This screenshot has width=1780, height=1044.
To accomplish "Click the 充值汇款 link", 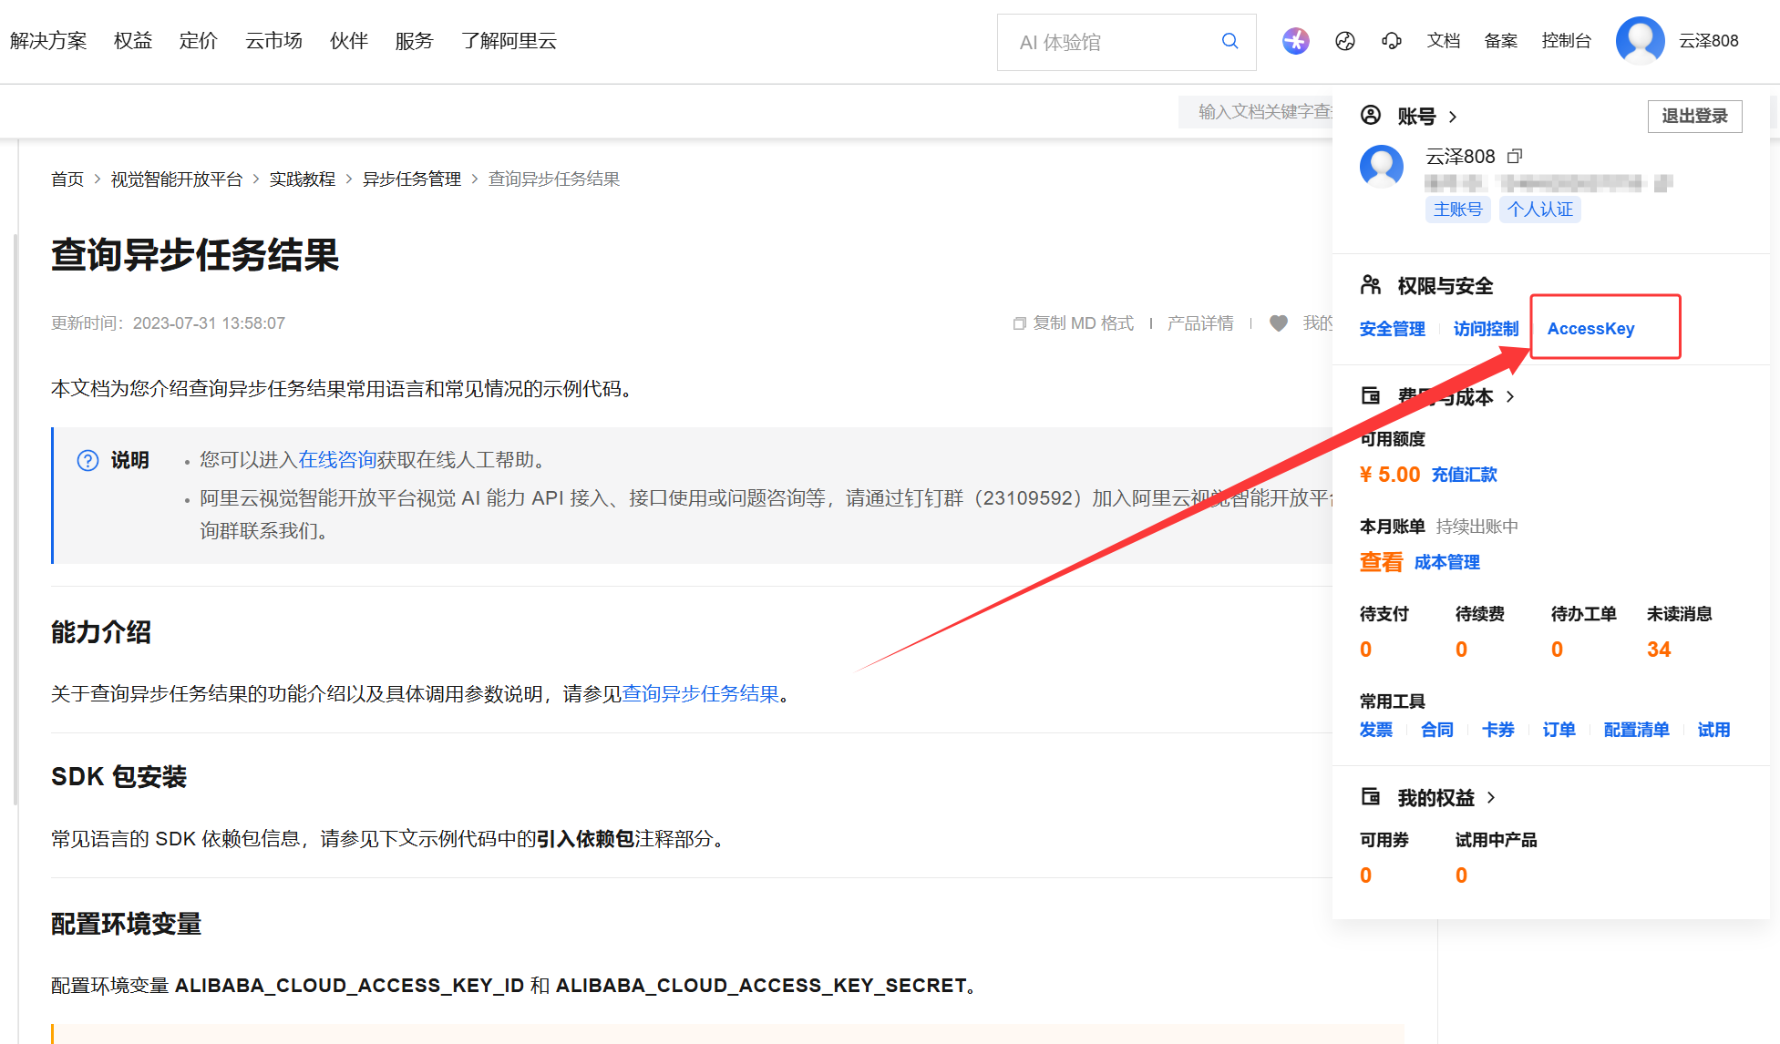I will (x=1464, y=475).
